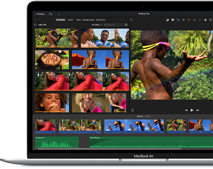213x169 pixels.
Task: Open Noise Reduction and Equalizer tool
Action: tap(195, 20)
